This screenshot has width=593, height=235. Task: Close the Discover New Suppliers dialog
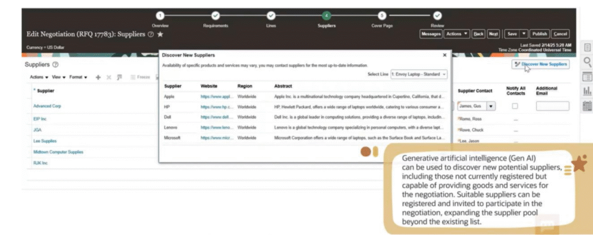click(x=444, y=55)
